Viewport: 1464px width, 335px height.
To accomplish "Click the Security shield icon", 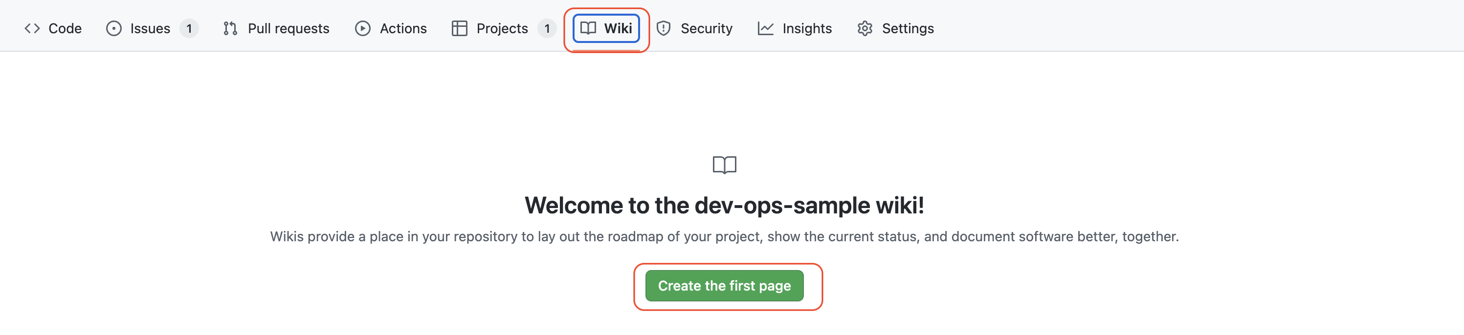I will tap(663, 28).
